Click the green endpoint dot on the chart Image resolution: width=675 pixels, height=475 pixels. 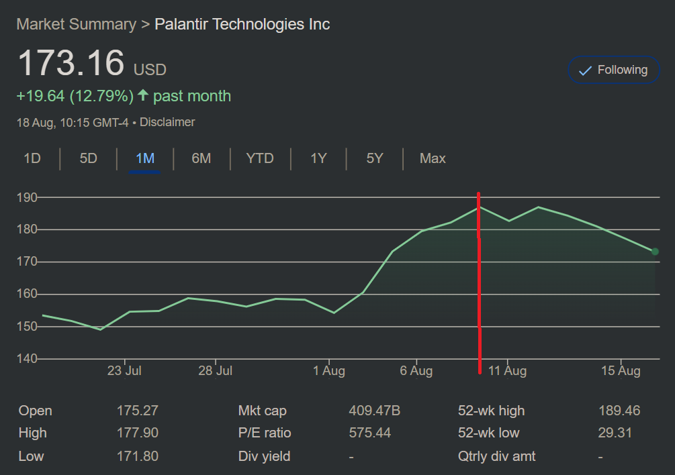655,252
